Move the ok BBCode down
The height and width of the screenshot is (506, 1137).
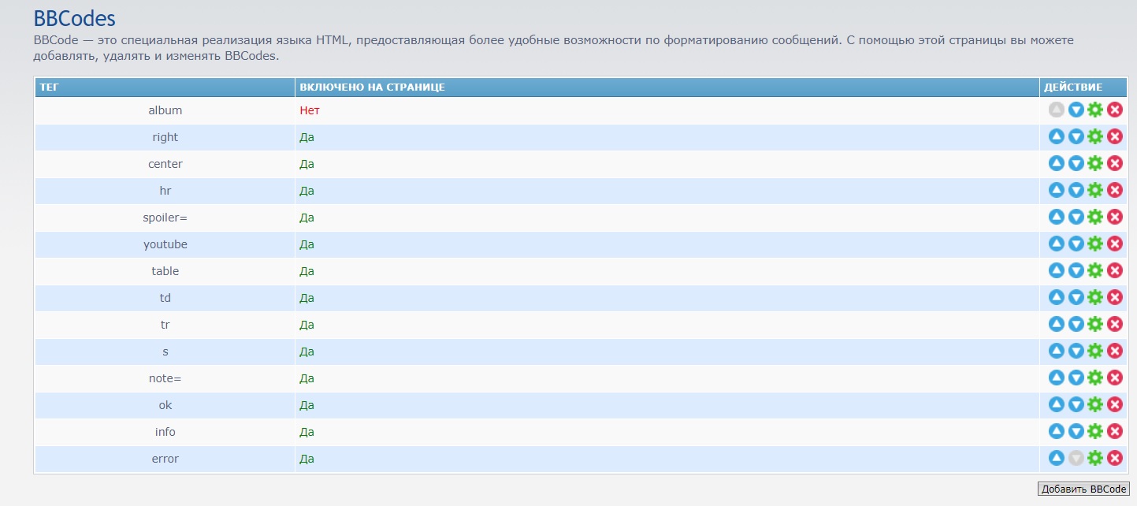click(x=1076, y=405)
